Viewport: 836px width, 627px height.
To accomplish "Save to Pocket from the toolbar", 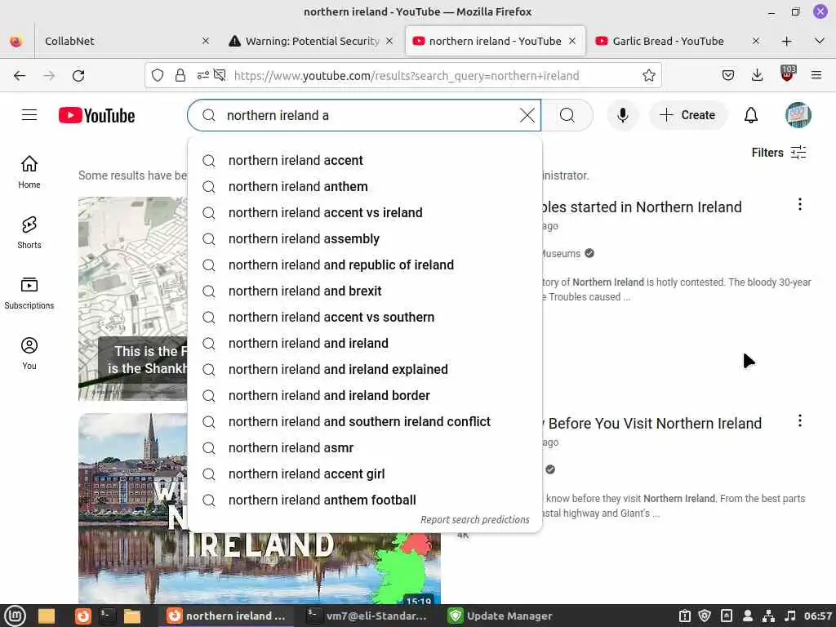I will click(727, 76).
